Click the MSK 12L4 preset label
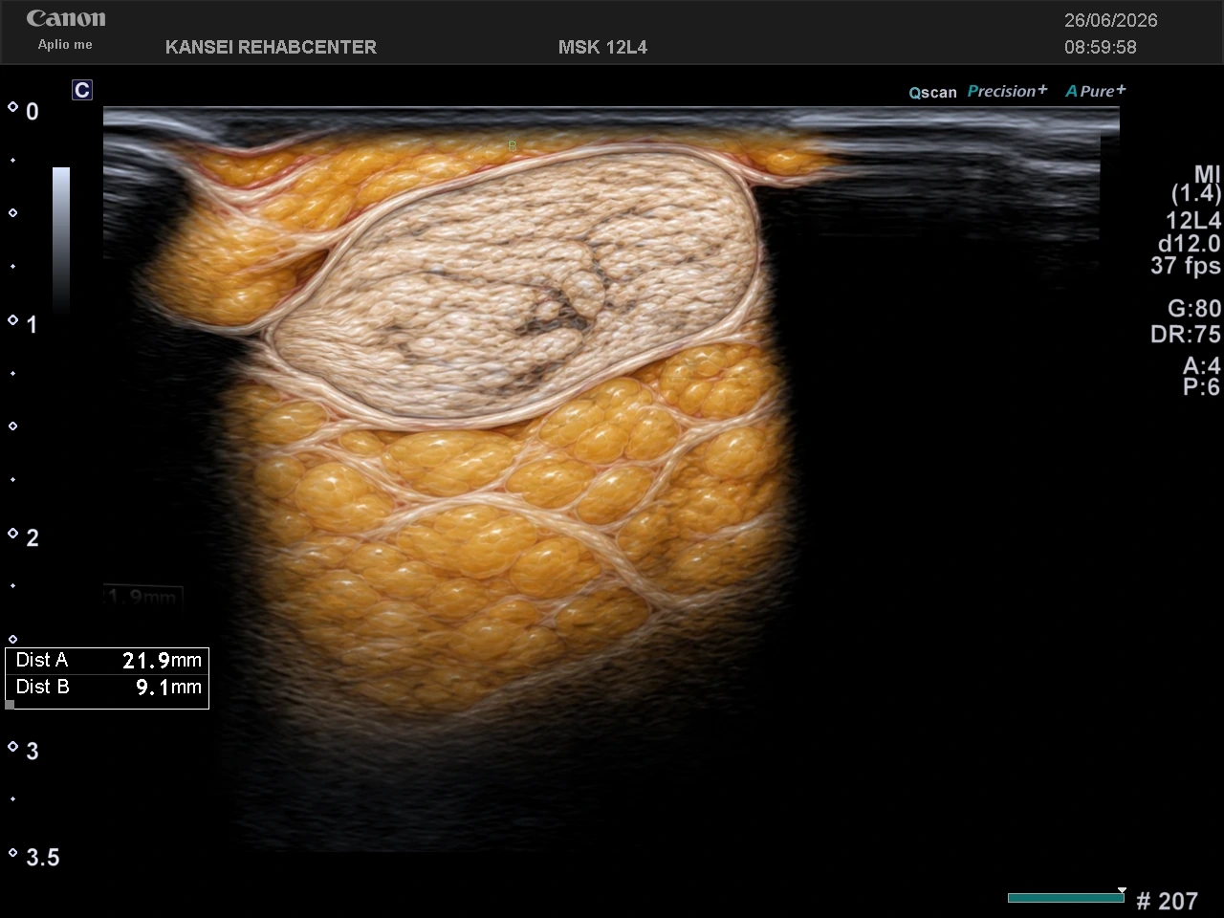Viewport: 1224px width, 918px height. [x=602, y=47]
